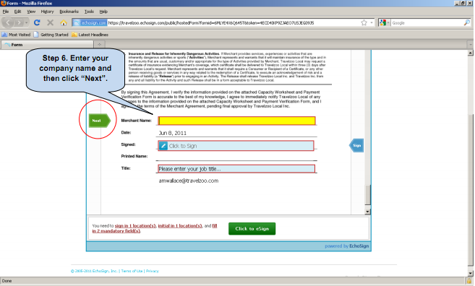475x286 pixels.
Task: Open the Bookmarks menu
Action: tap(69, 12)
